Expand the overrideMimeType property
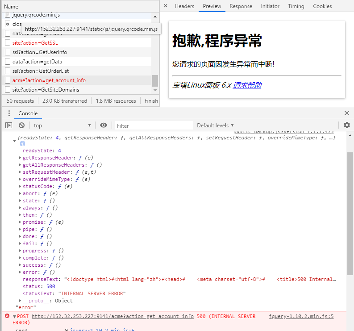The image size is (354, 331). pos(20,179)
